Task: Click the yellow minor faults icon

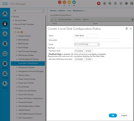Action: point(69,2)
